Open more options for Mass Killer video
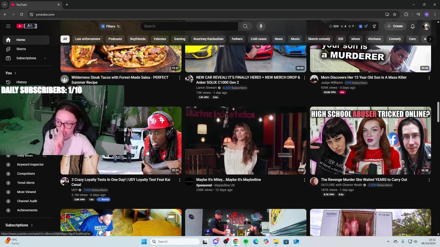The image size is (440, 247). point(429,78)
